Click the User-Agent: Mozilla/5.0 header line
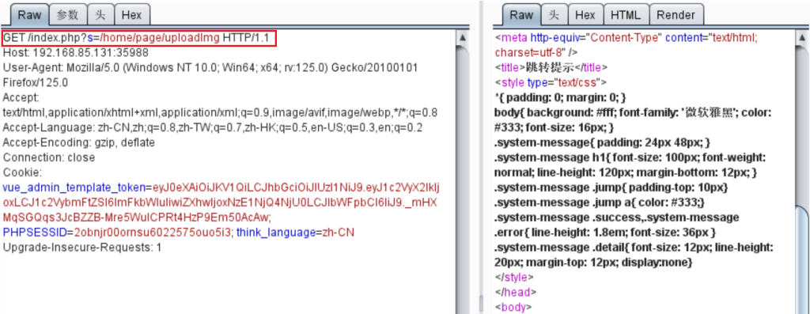 (x=210, y=68)
